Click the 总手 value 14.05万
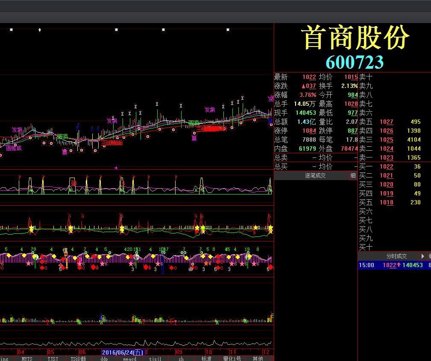The image size is (431, 361). click(x=305, y=104)
